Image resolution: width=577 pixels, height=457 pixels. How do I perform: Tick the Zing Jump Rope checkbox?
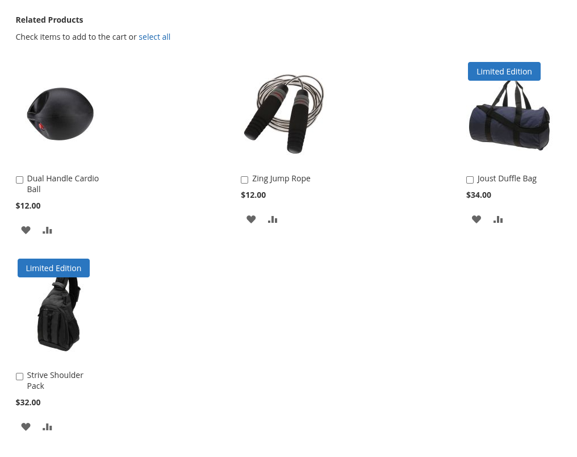(x=244, y=180)
